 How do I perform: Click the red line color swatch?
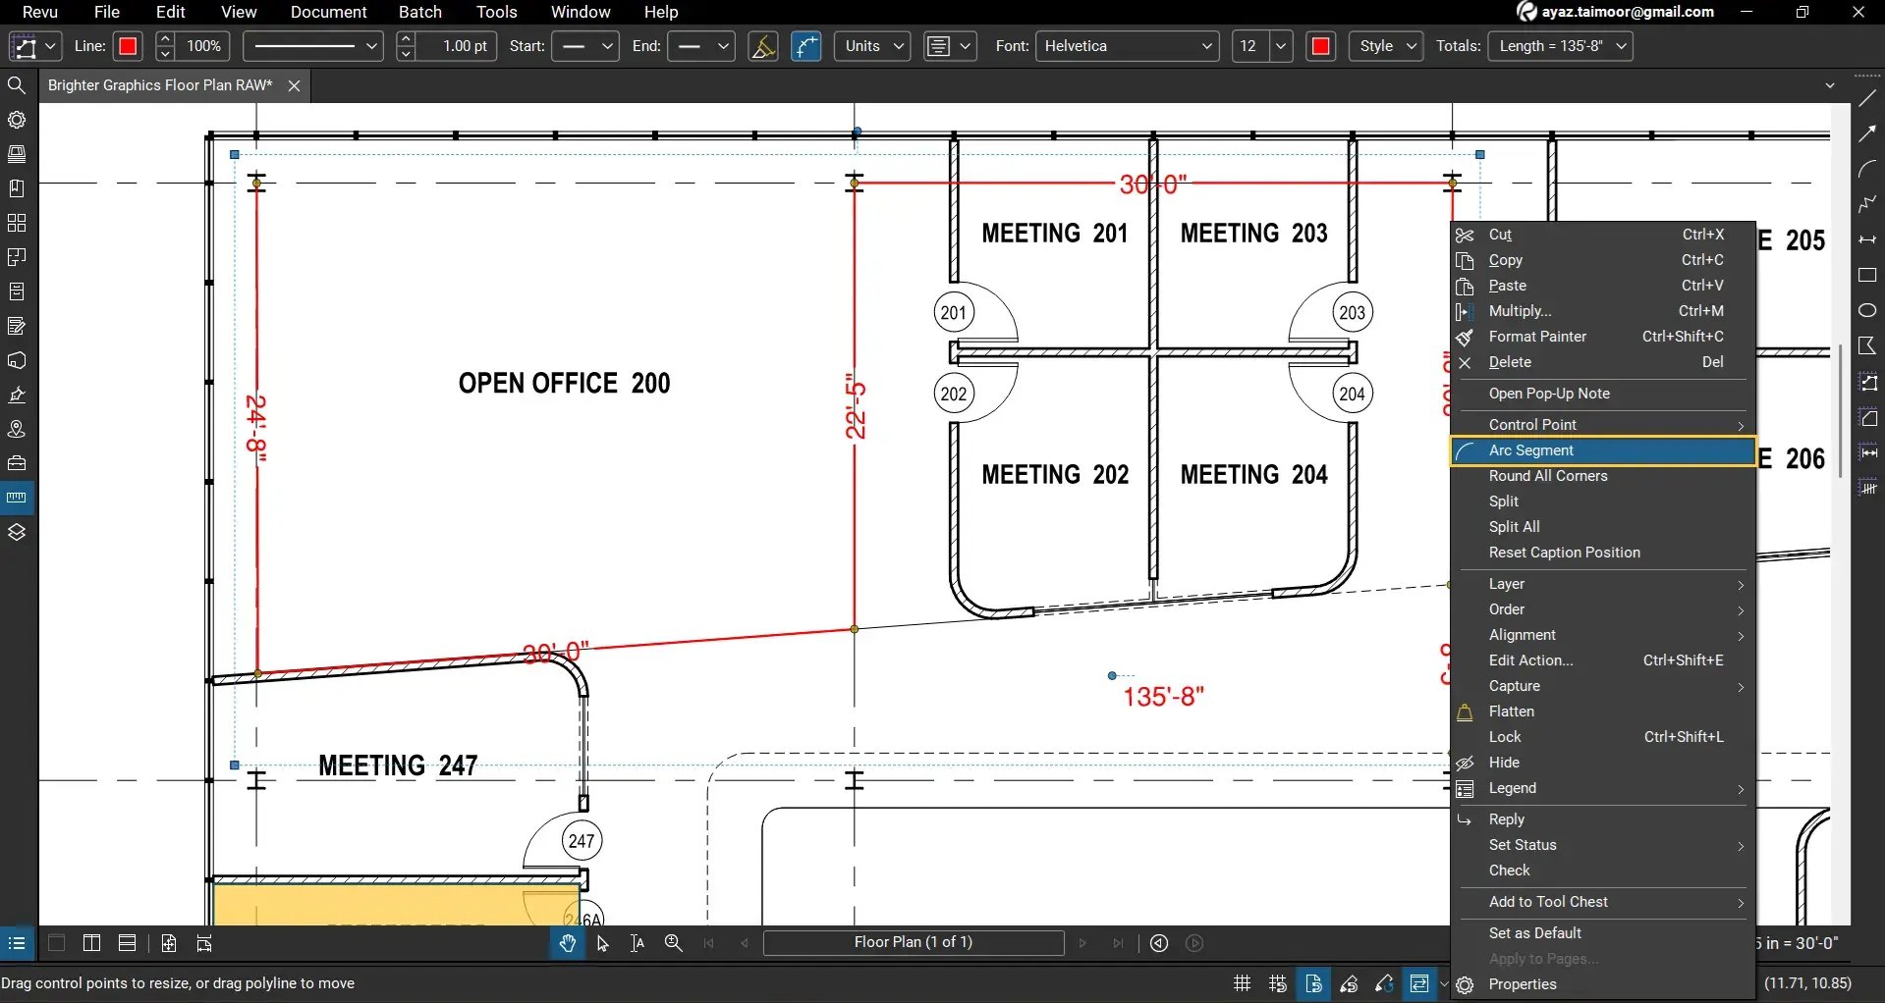coord(128,46)
